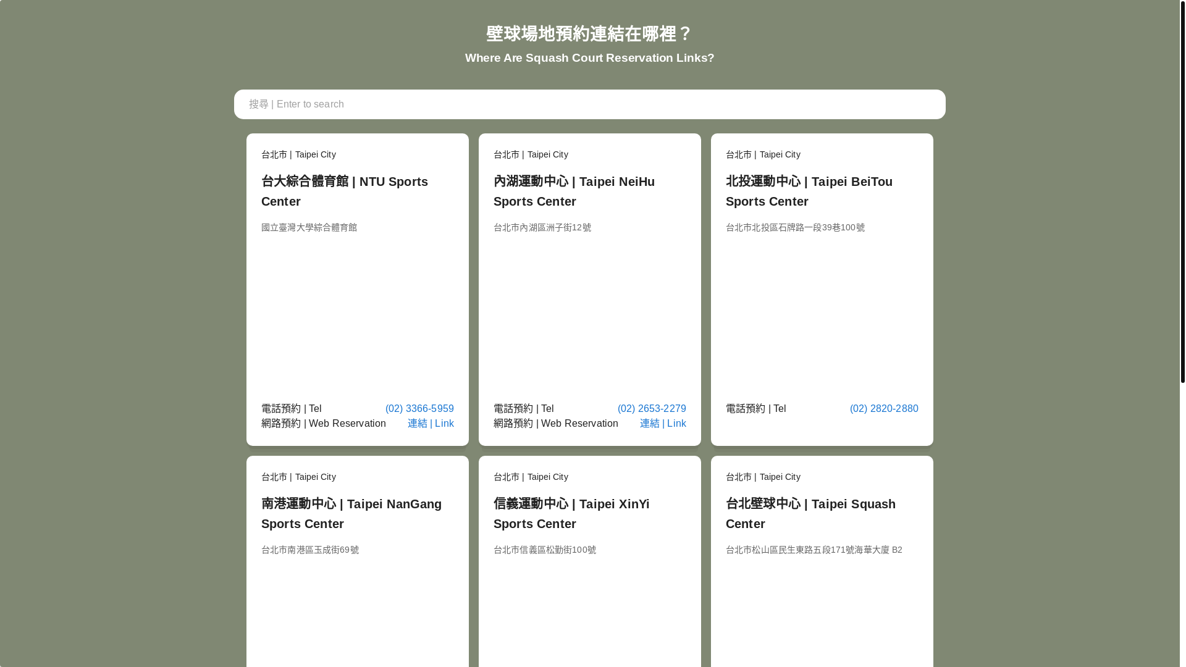Click XinYi address 台北市信義區松勤街100號
The width and height of the screenshot is (1186, 667).
[545, 550]
